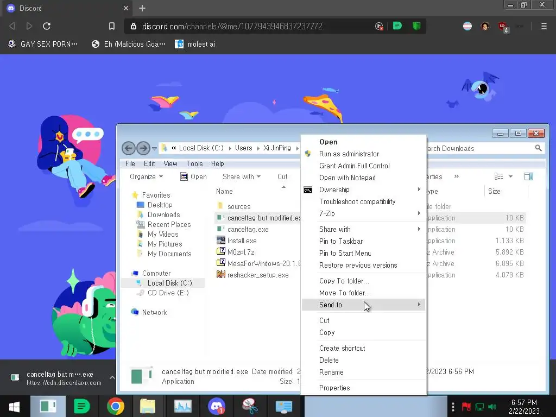
Task: Click the browser reload icon
Action: point(47,26)
